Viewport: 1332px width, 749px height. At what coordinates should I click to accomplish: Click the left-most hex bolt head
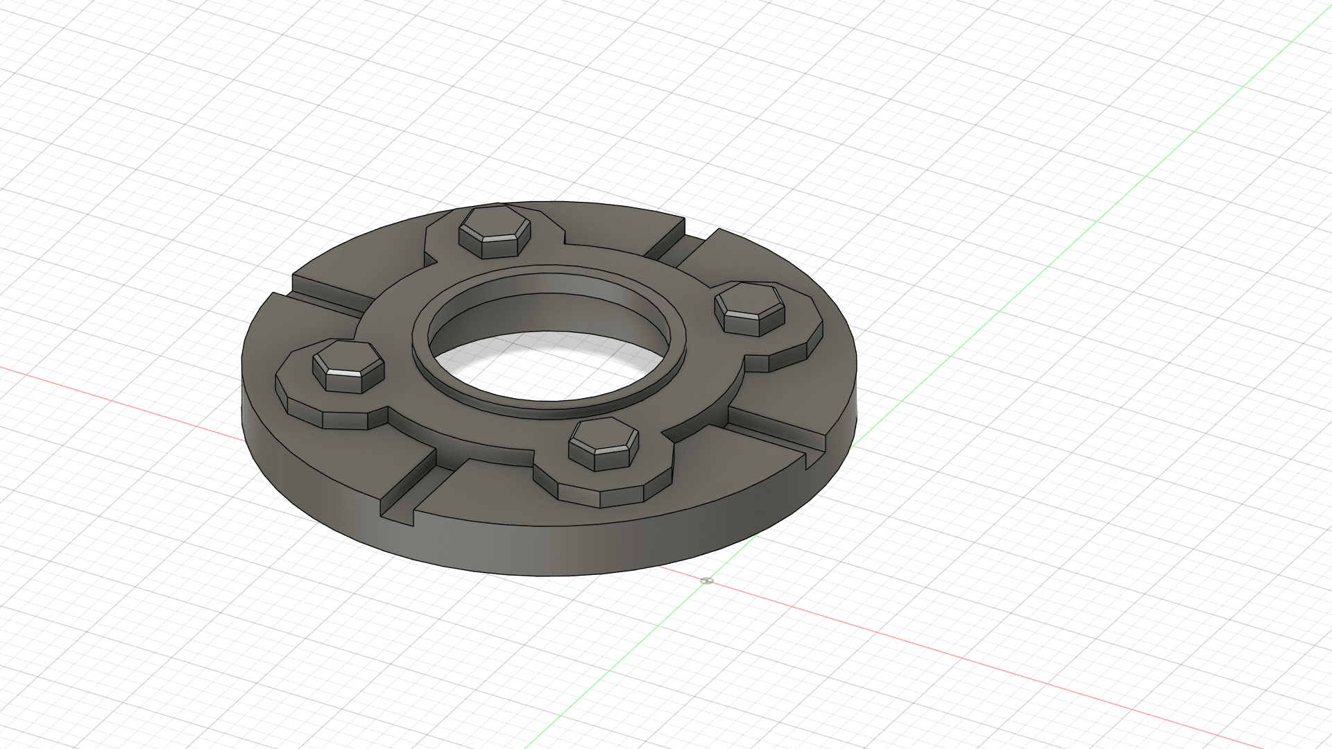click(348, 366)
